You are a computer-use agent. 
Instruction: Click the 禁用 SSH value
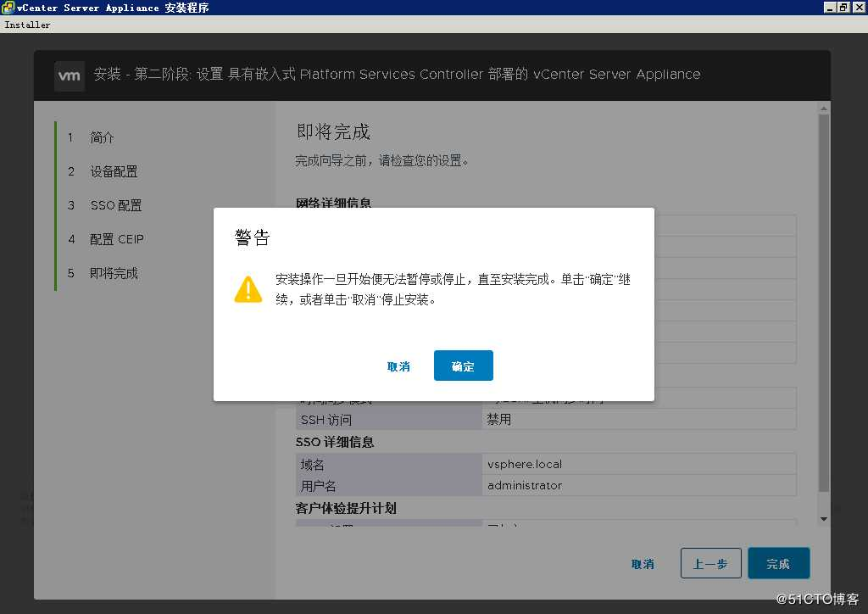[498, 420]
